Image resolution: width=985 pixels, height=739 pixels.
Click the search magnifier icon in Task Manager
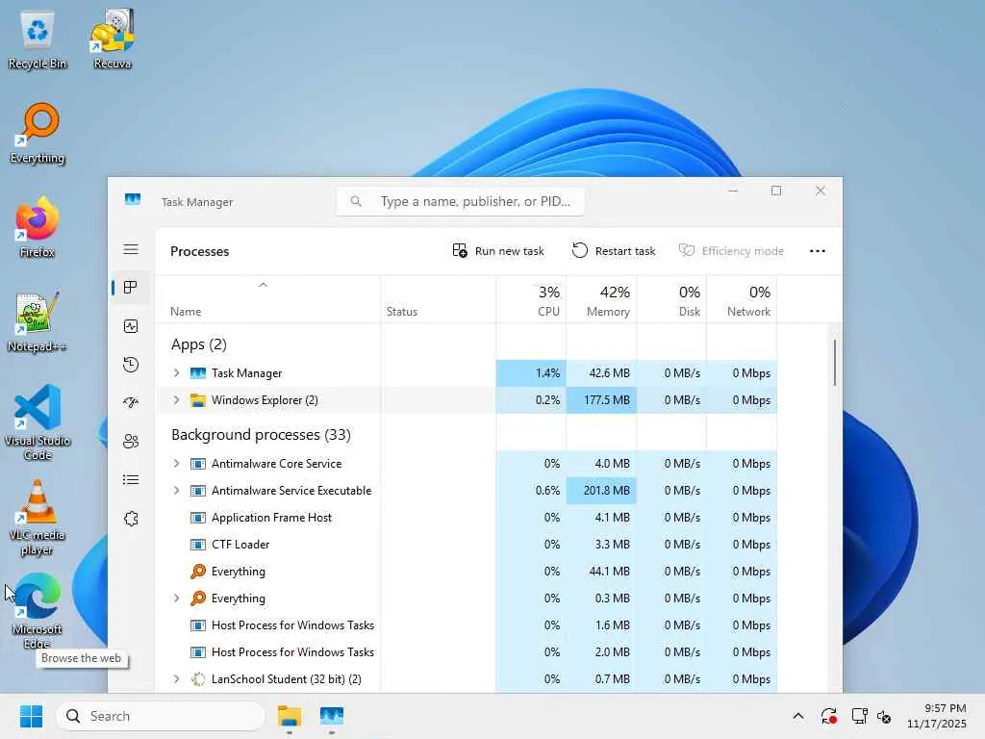click(356, 201)
